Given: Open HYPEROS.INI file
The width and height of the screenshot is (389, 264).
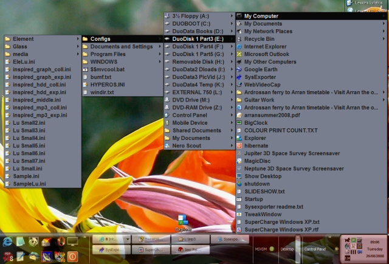Looking at the screenshot, I should click(123, 85).
